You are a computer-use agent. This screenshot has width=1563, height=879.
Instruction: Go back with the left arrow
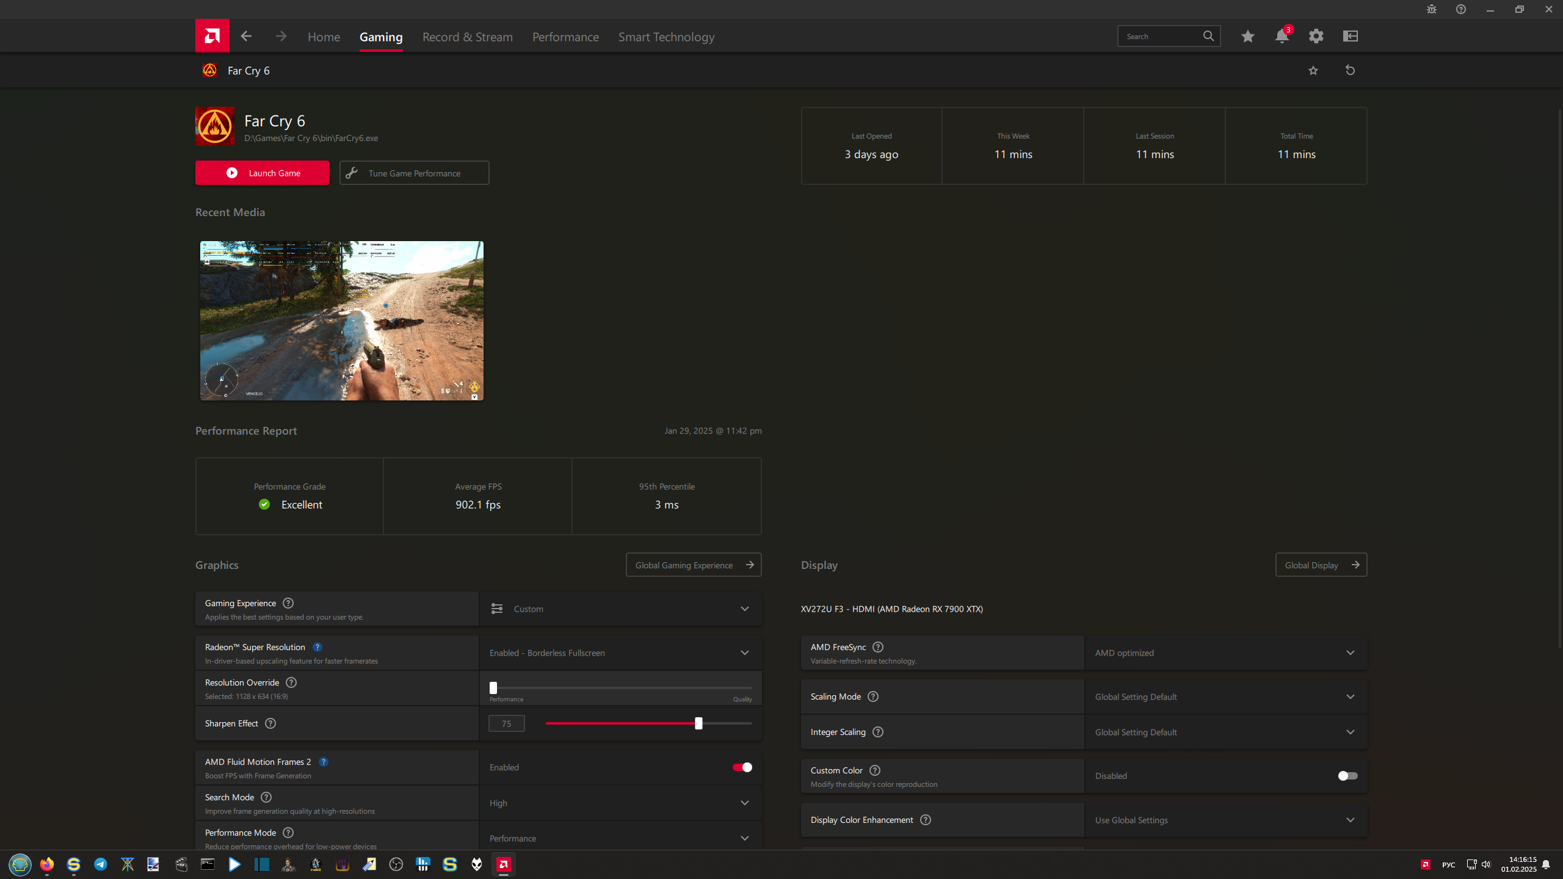246,37
